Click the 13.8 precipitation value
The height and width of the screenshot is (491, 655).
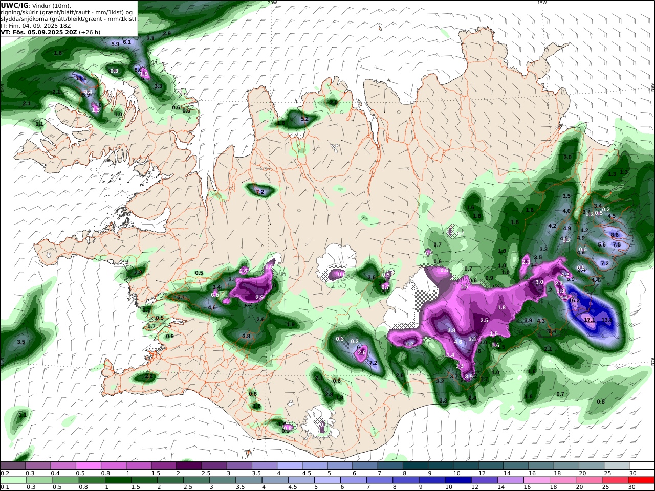tap(607, 320)
